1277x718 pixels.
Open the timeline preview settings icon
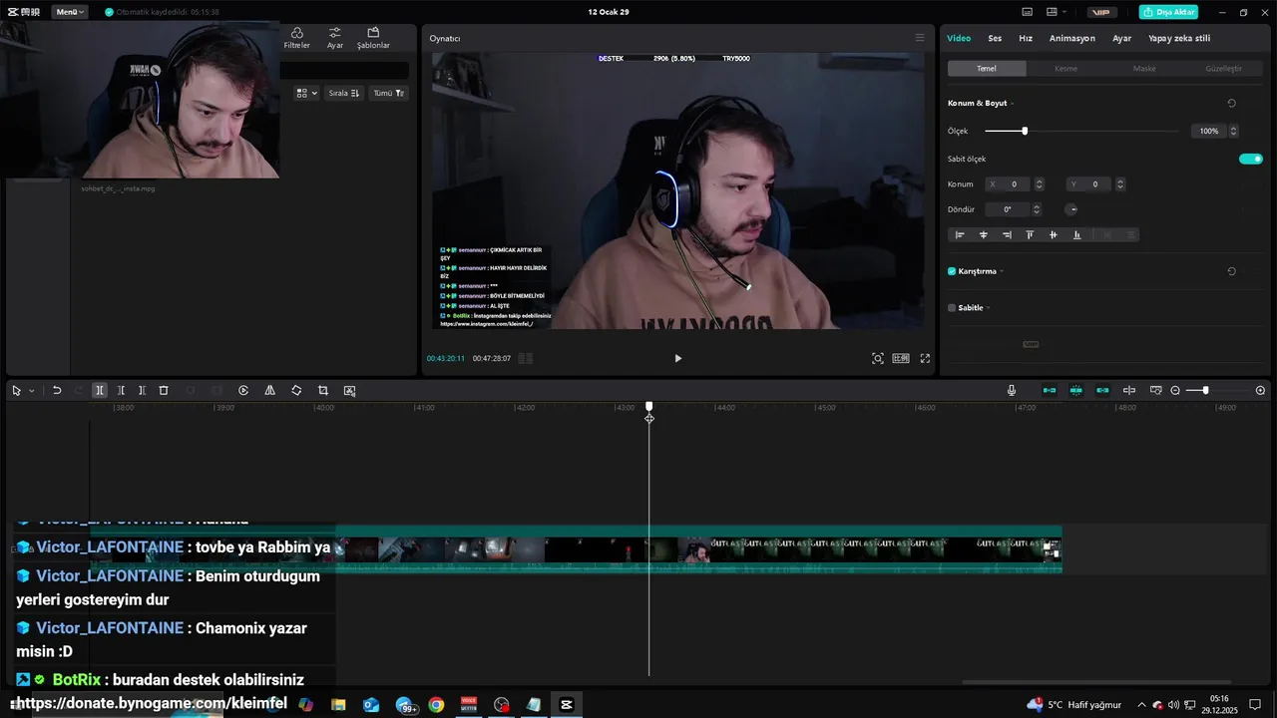pos(1156,391)
